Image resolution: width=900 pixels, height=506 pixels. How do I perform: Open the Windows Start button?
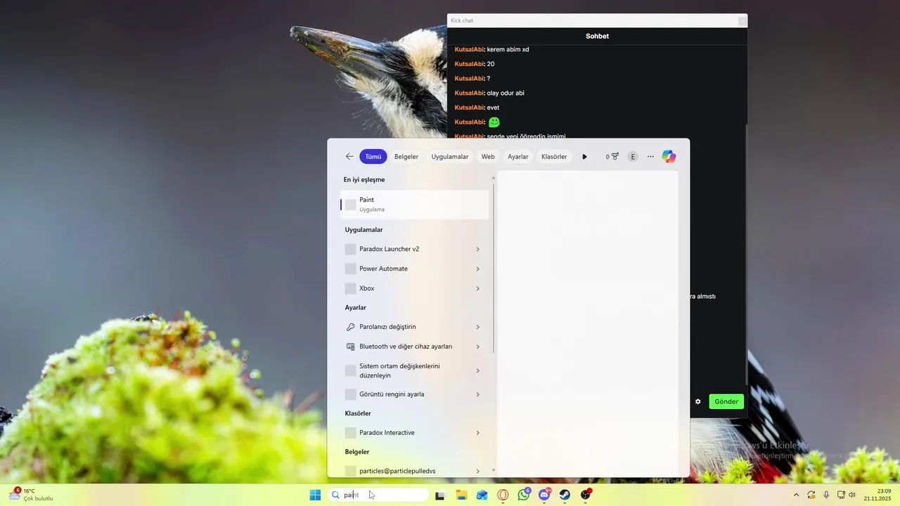point(315,495)
